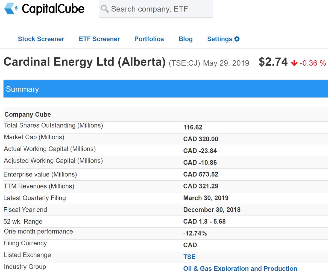328x271 pixels.
Task: Click the $2.74 share price
Action: tap(273, 62)
